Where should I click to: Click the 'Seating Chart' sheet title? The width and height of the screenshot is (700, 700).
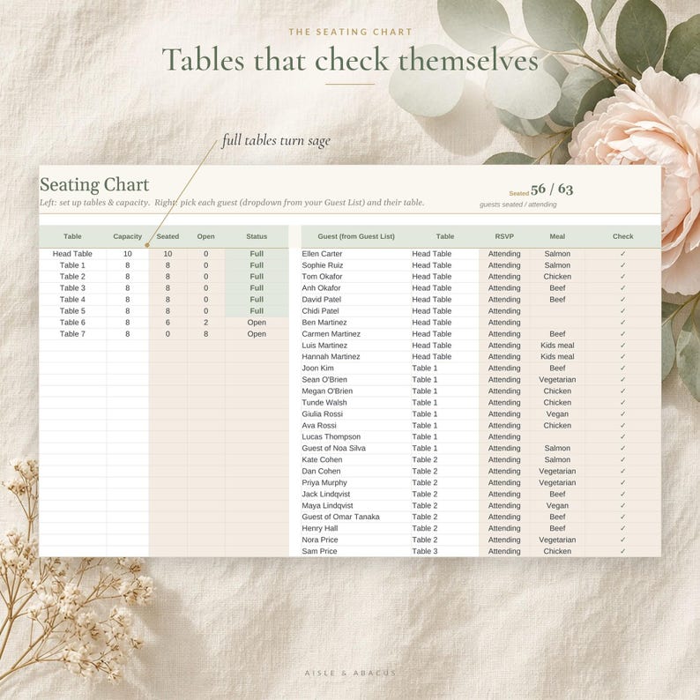coord(94,185)
